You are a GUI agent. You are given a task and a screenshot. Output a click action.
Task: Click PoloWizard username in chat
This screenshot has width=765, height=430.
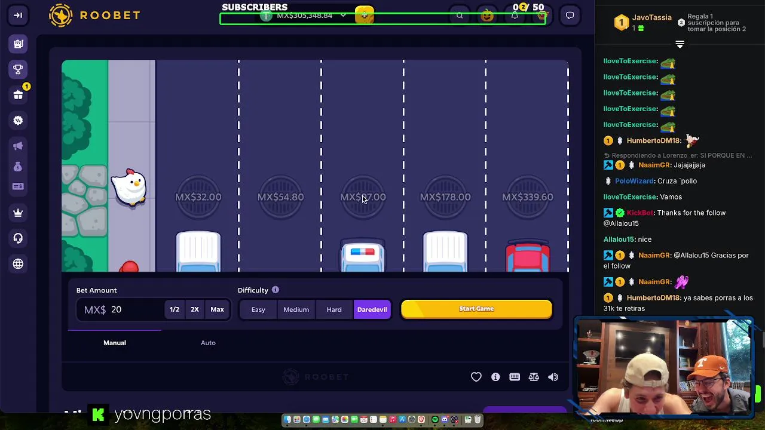pos(635,181)
